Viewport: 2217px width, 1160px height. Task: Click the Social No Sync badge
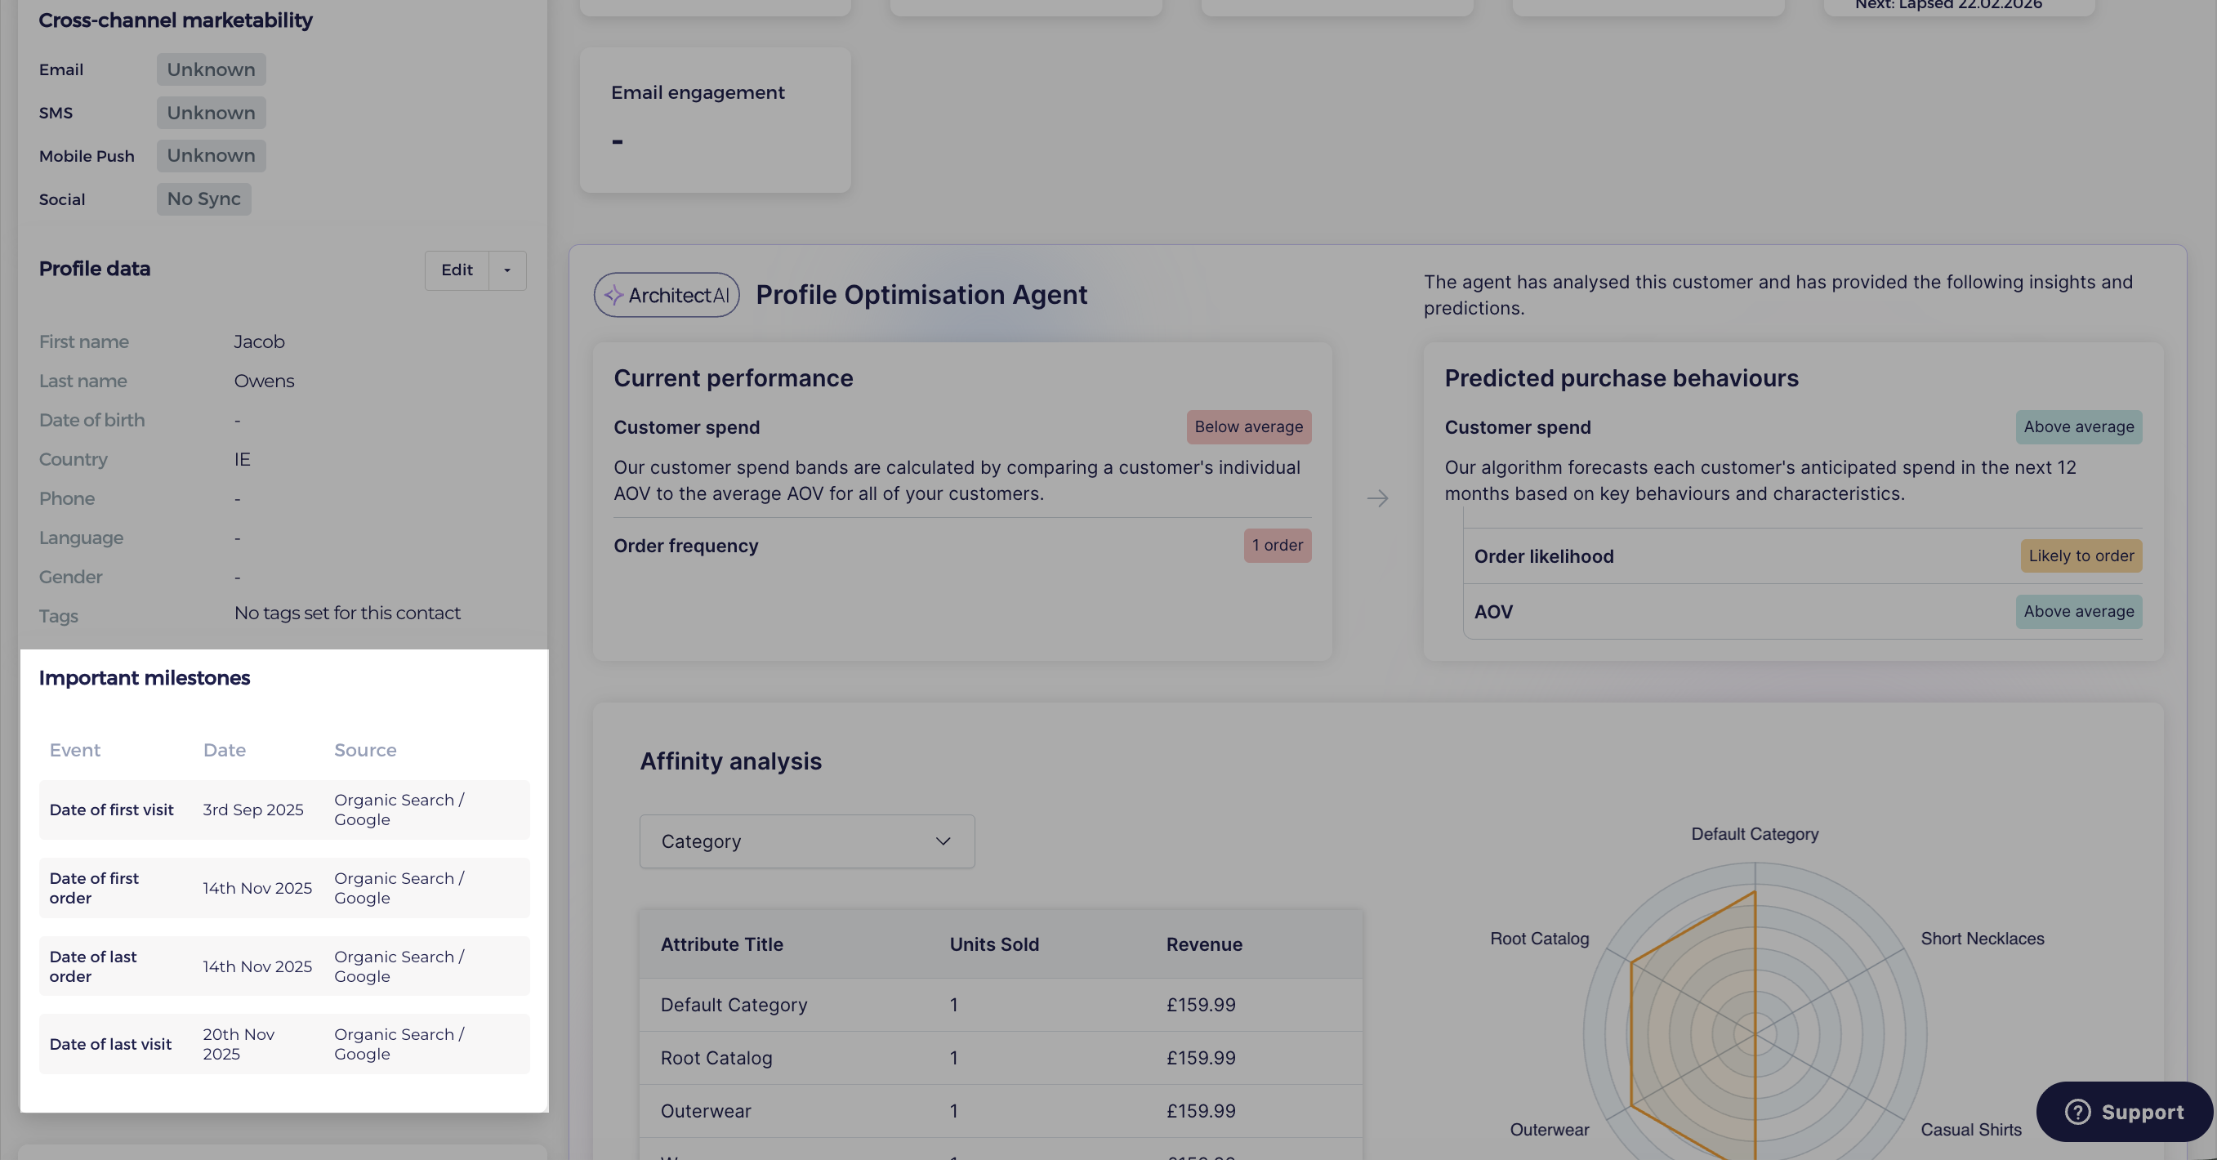(204, 199)
